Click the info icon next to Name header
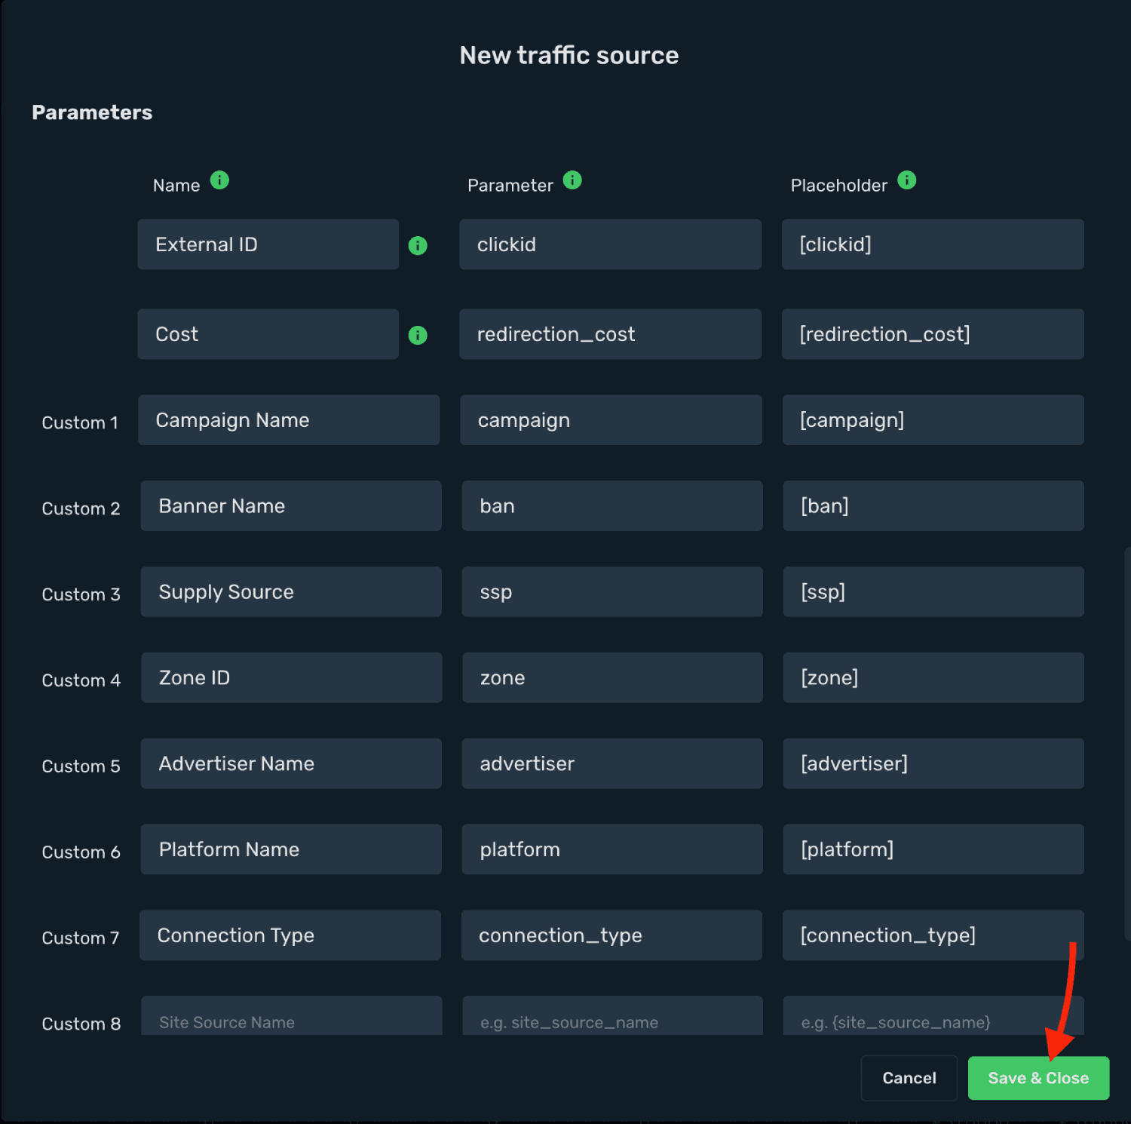Image resolution: width=1131 pixels, height=1124 pixels. 219,180
